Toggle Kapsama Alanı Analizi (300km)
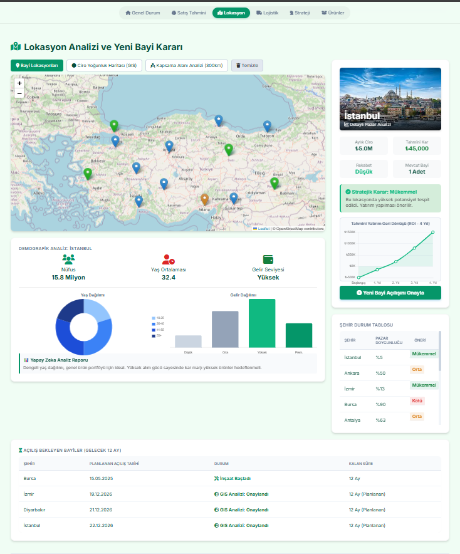Image resolution: width=460 pixels, height=554 pixels. coord(187,65)
